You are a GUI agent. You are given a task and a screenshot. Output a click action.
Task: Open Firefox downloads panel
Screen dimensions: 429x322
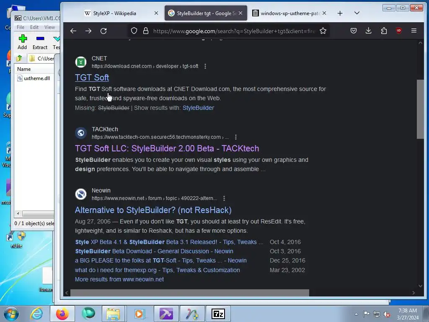point(369,31)
